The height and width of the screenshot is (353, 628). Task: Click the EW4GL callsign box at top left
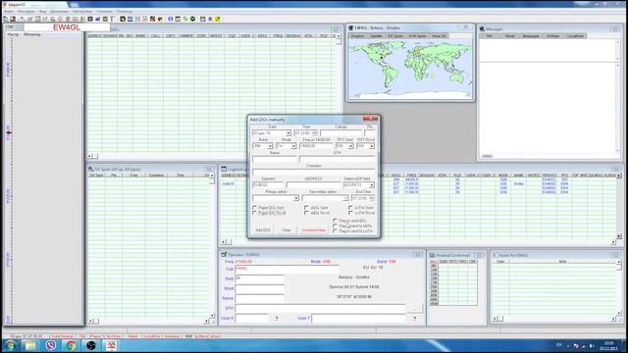(67, 27)
